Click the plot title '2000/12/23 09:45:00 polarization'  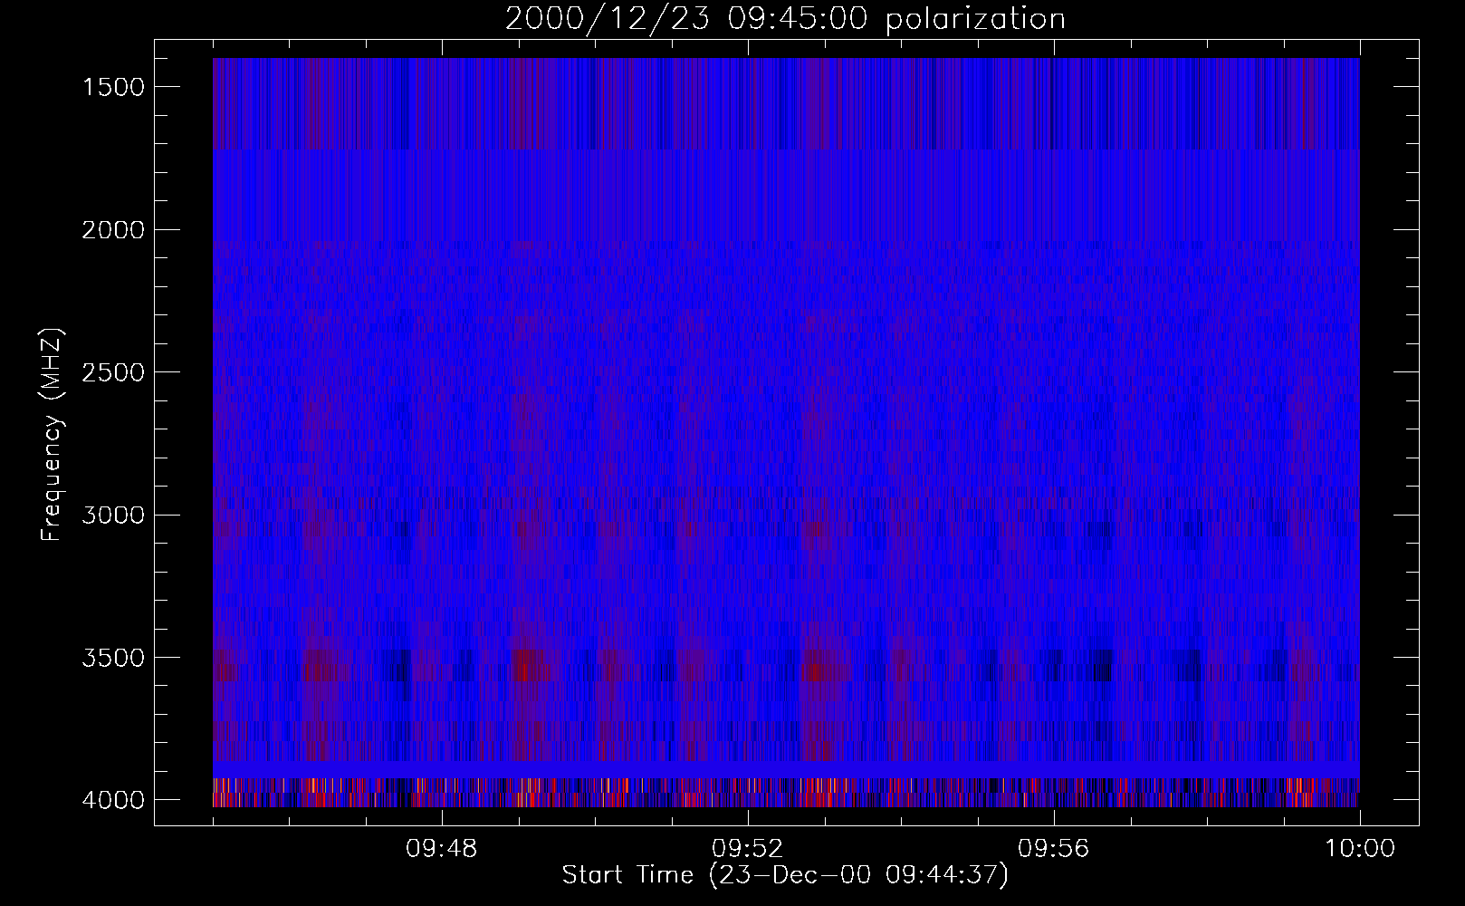click(x=785, y=19)
